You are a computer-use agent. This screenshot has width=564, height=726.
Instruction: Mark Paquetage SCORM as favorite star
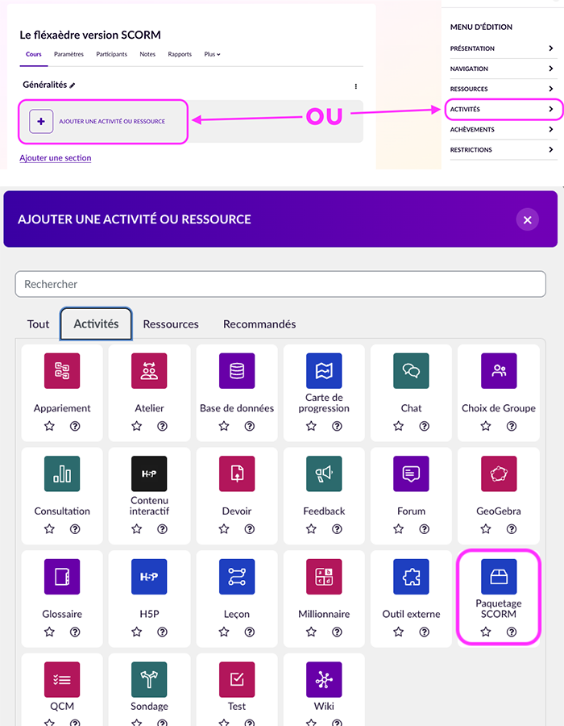tap(486, 632)
